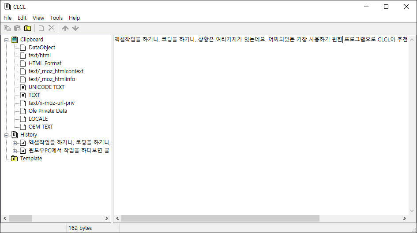Click the tree panel scroll left arrow
The width and height of the screenshot is (417, 233).
[x=5, y=218]
